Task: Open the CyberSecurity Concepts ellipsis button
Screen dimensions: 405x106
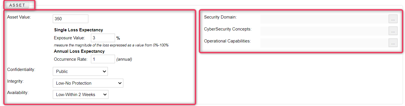Action: coord(393,31)
